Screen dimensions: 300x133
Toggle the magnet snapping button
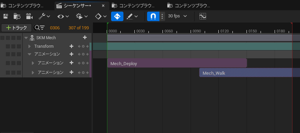pos(153,16)
